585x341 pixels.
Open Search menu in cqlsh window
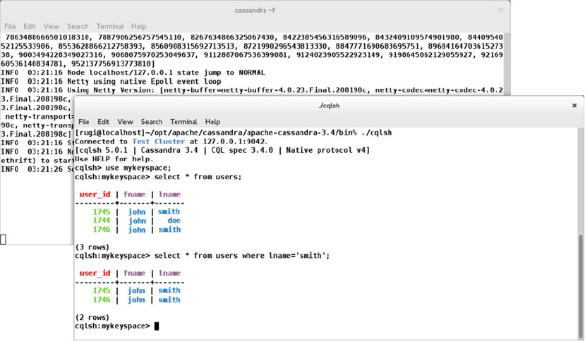pos(152,122)
